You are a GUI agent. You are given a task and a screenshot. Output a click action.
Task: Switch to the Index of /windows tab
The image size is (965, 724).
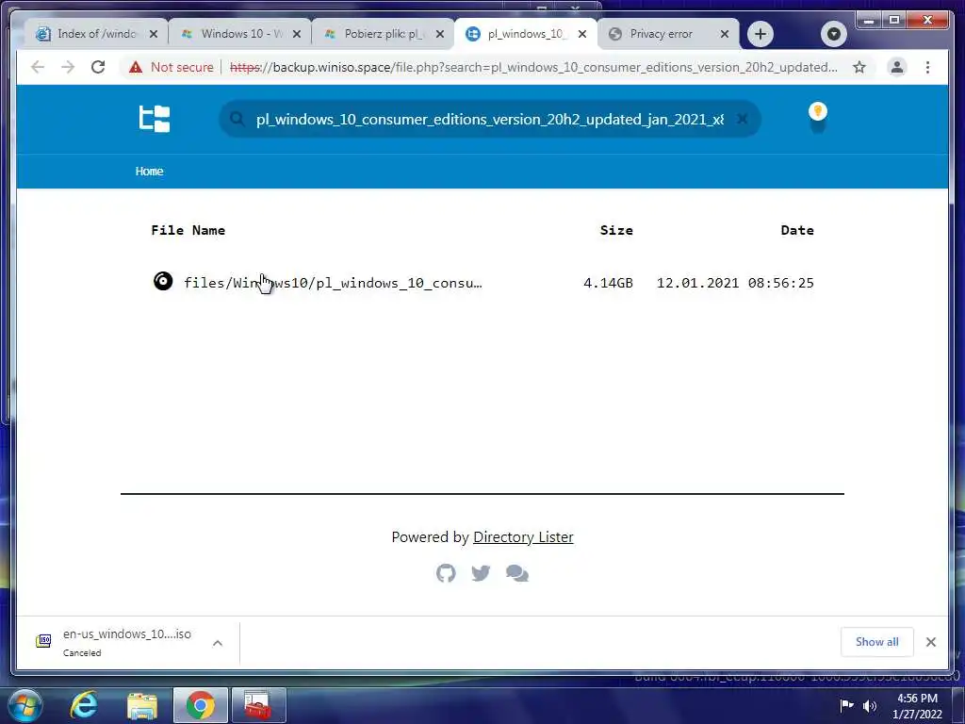(x=95, y=34)
